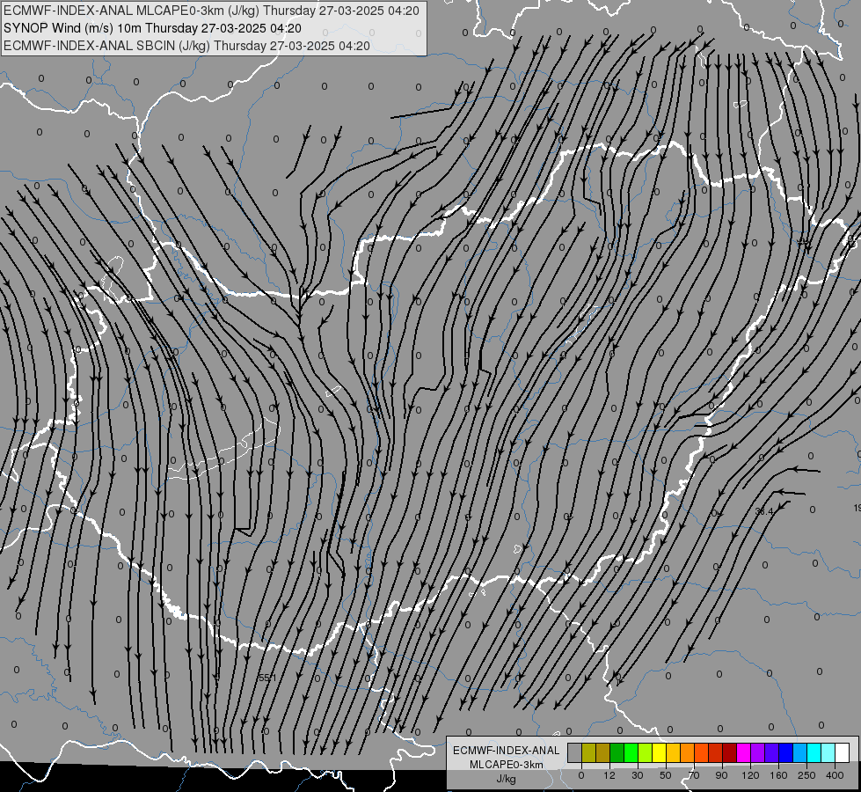The height and width of the screenshot is (792, 861).
Task: Click the gray swatch in the MLCAPE legend
Action: 575,752
